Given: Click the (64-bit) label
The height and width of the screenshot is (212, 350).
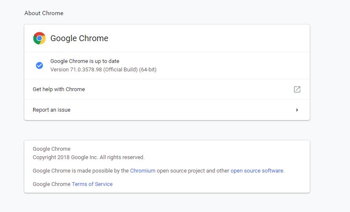Looking at the screenshot, I should [x=148, y=69].
